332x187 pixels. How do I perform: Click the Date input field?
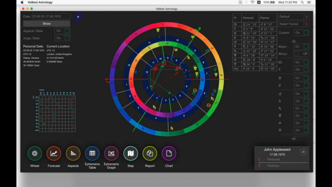pos(51,17)
